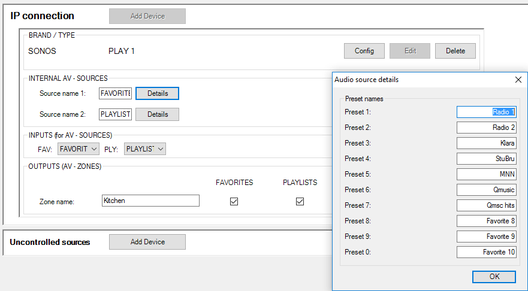
Task: Click the Preset 7 Qmsc hits field
Action: point(486,205)
